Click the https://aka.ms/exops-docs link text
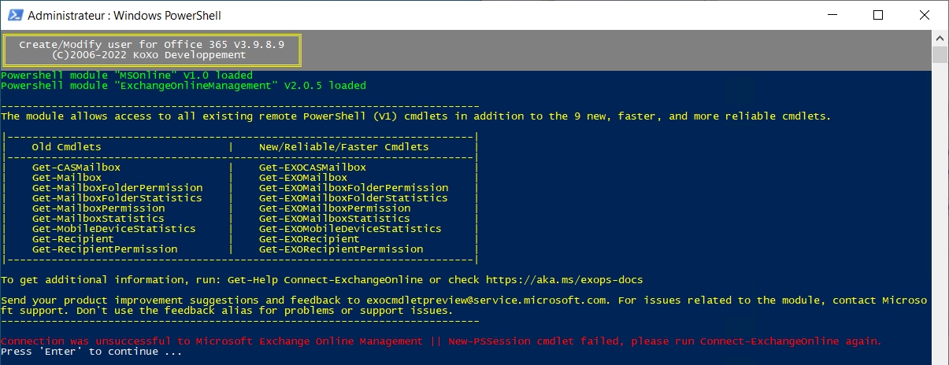949x365 pixels. (x=558, y=280)
